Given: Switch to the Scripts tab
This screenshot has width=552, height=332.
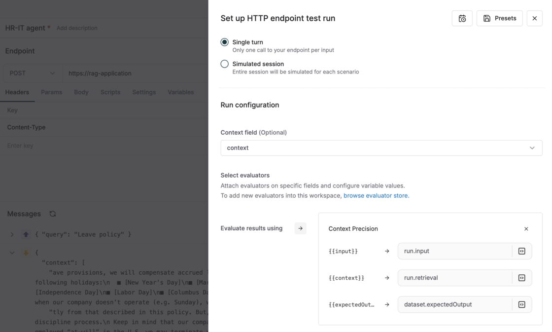Looking at the screenshot, I should [x=110, y=92].
